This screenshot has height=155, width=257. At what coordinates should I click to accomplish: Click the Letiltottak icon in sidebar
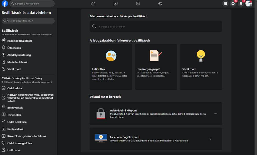3,150
